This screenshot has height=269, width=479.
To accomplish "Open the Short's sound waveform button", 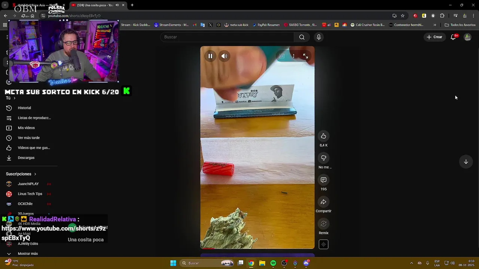I will tap(324, 244).
